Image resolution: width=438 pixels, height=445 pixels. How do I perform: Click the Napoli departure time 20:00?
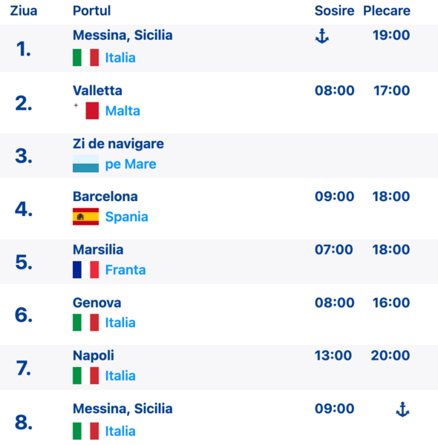coord(390,355)
